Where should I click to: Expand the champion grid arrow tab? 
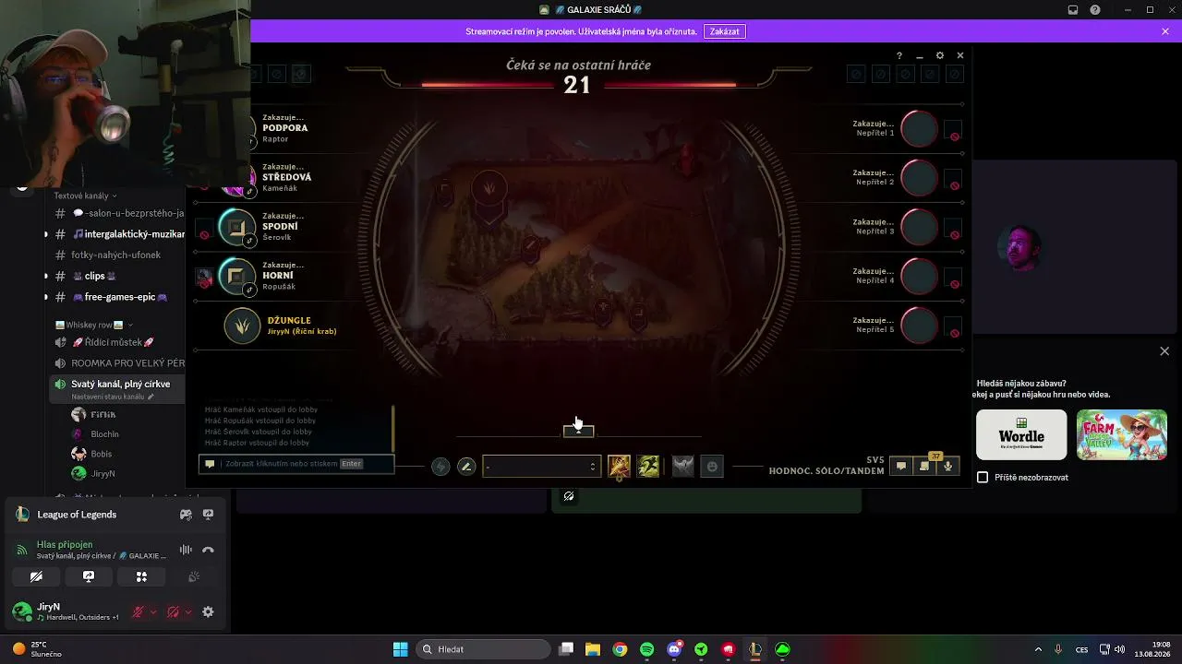click(x=578, y=431)
